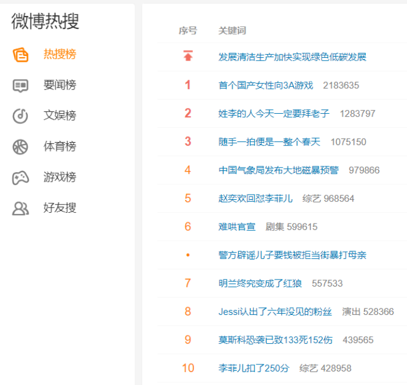
Task: Open Jessi认出了六年没见的粉丝 topic
Action: pyautogui.click(x=275, y=311)
